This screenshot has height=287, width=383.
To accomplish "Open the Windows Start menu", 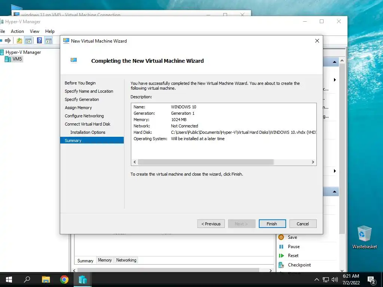I will pyautogui.click(x=9, y=280).
